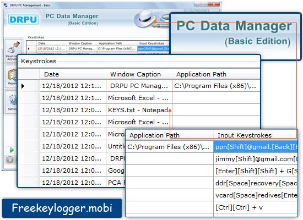Image resolution: width=303 pixels, height=220 pixels.
Task: Select the 'KEYS.txt - Notepad' row caption
Action: (x=139, y=110)
